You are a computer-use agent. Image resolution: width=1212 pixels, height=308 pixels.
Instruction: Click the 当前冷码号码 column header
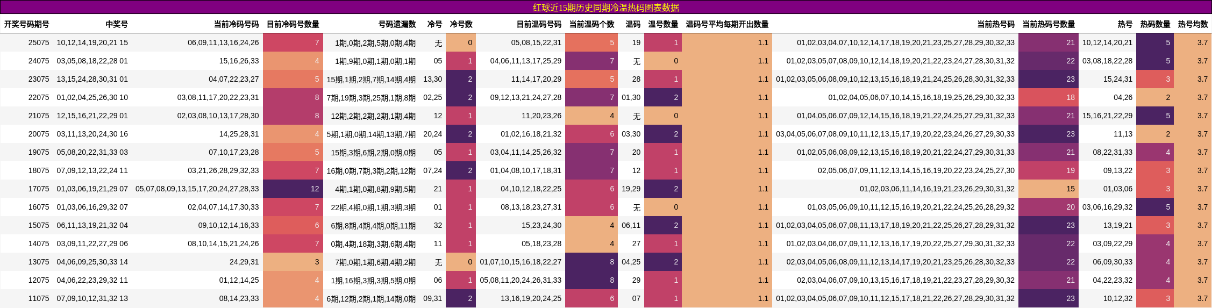click(x=236, y=24)
